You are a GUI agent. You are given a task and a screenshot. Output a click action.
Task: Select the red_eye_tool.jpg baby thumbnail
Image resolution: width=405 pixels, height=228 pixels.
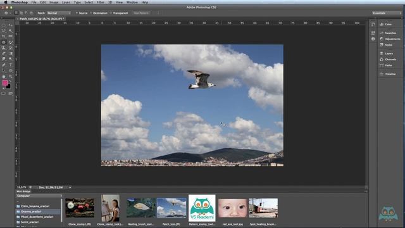click(x=233, y=208)
